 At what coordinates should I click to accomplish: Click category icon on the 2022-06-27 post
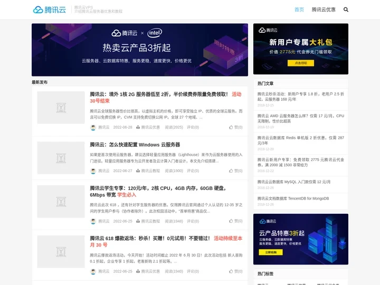138,171
